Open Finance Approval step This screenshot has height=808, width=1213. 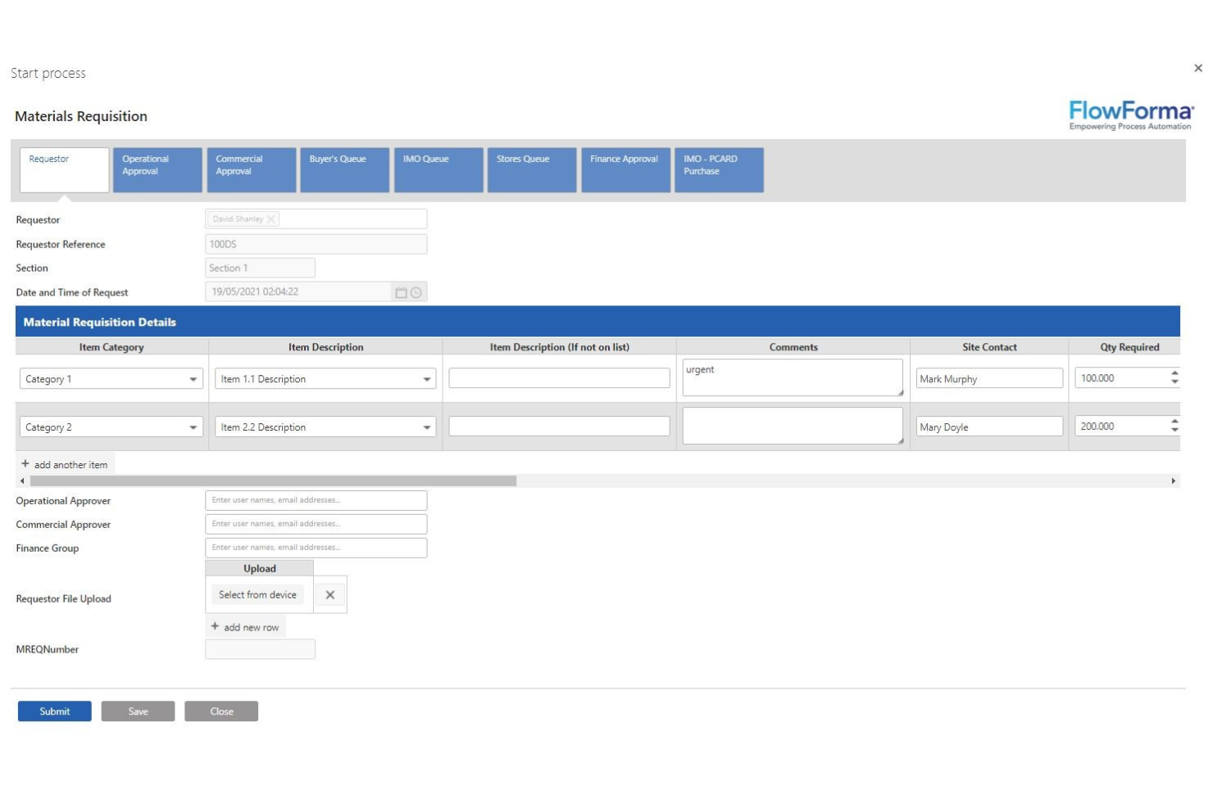click(625, 169)
